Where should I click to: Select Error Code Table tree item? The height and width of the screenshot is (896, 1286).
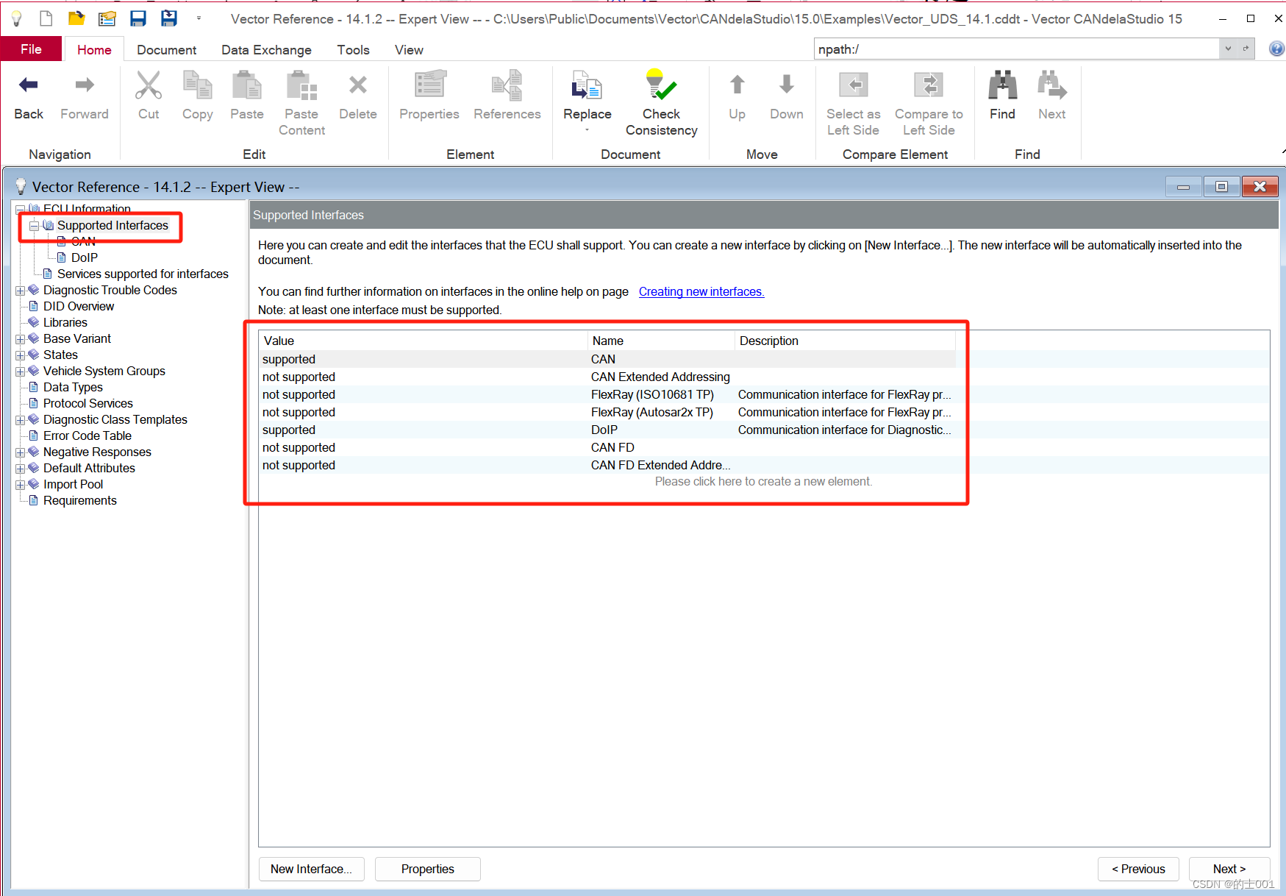tap(87, 435)
